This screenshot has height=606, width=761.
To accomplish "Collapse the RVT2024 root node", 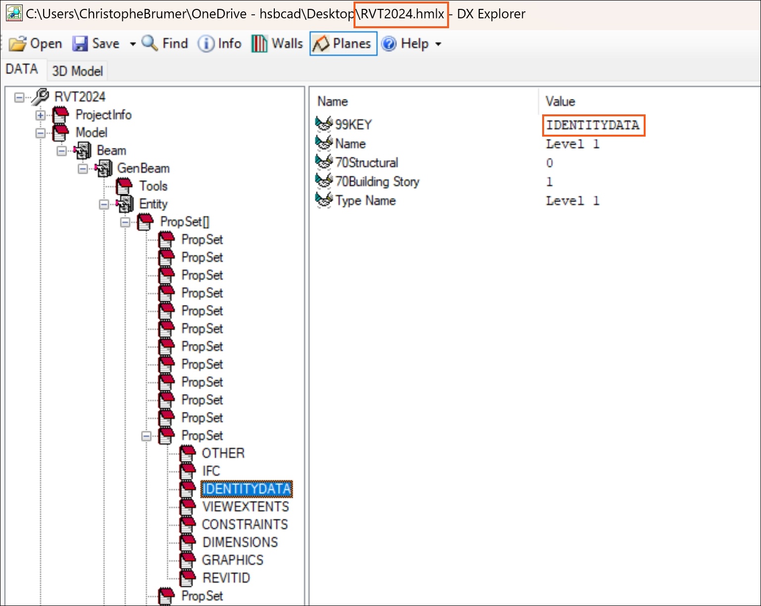I will point(19,97).
